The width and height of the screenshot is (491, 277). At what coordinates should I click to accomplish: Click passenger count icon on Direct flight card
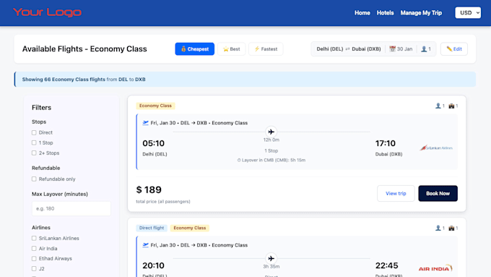(438, 228)
